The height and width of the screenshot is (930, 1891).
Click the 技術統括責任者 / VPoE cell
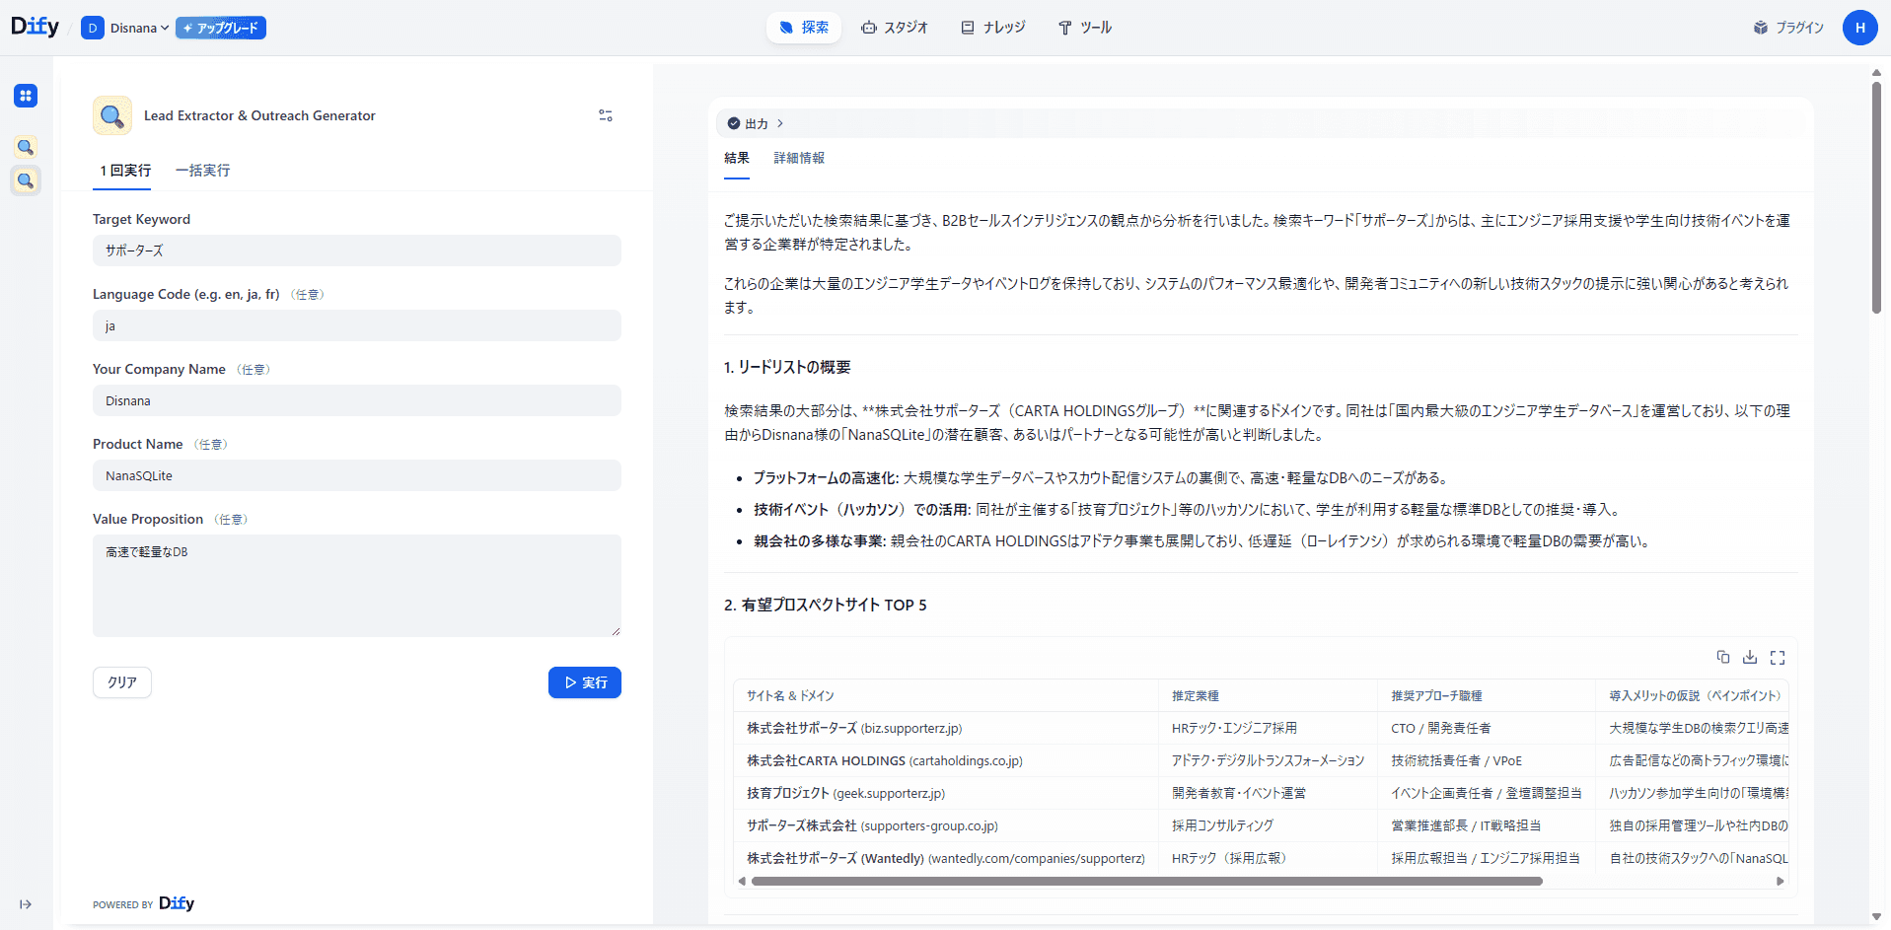[x=1487, y=760]
